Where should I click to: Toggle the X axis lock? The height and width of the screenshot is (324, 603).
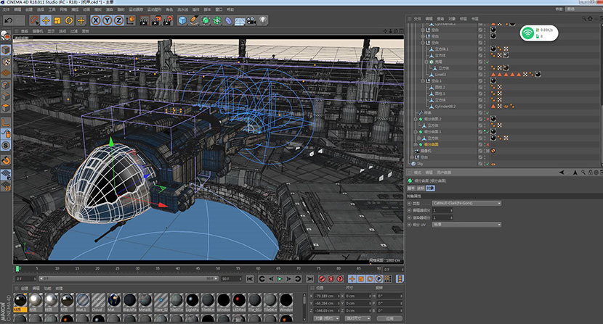click(x=95, y=20)
